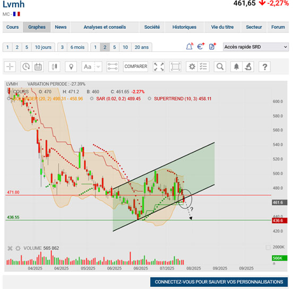
Task: Toggle the volume panel checkbox
Action: coord(268,248)
